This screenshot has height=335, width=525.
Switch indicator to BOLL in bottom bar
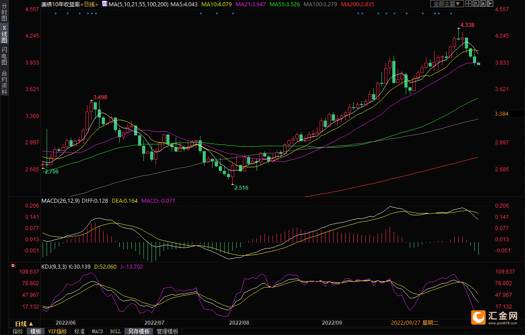click(115, 331)
